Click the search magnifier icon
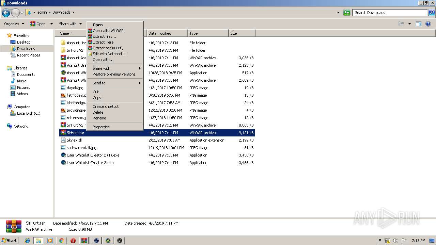Image resolution: width=436 pixels, height=245 pixels. coord(432,13)
